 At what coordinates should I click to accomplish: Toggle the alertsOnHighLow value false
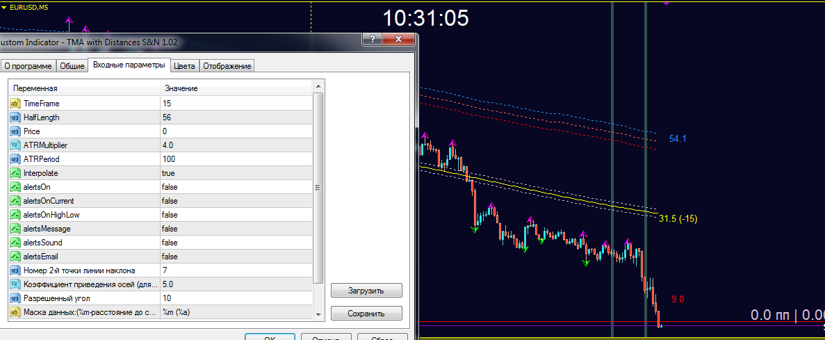[236, 215]
